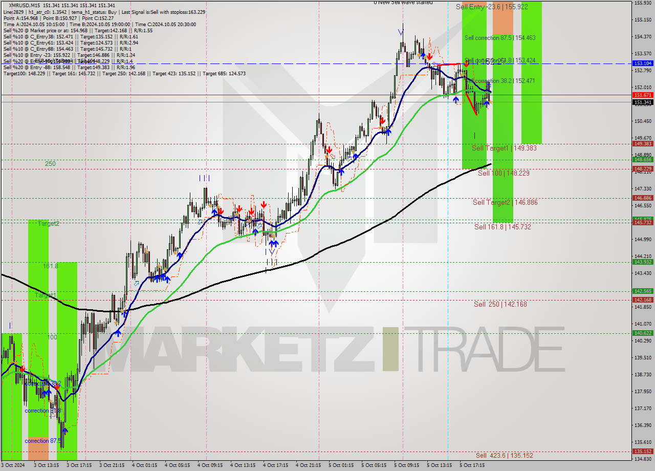Select 'Sell Entry -23.6 | 155.922' label

coord(493,7)
